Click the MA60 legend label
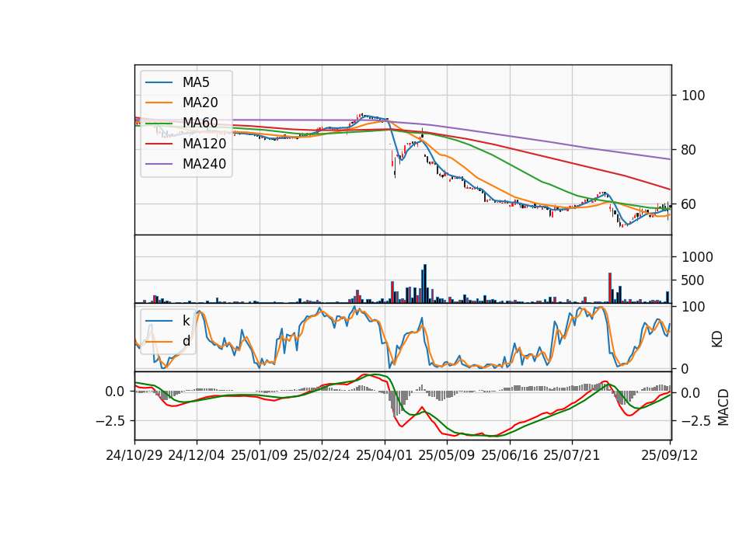 pos(200,123)
